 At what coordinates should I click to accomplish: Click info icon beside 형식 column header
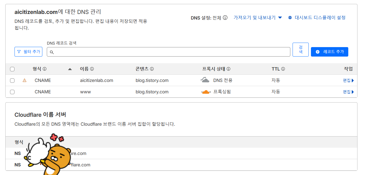pos(45,69)
